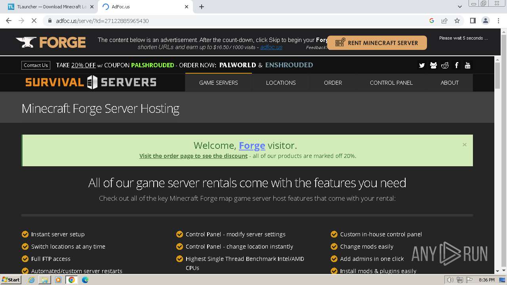The image size is (507, 285).
Task: Open Chrome profile avatar
Action: tap(485, 21)
